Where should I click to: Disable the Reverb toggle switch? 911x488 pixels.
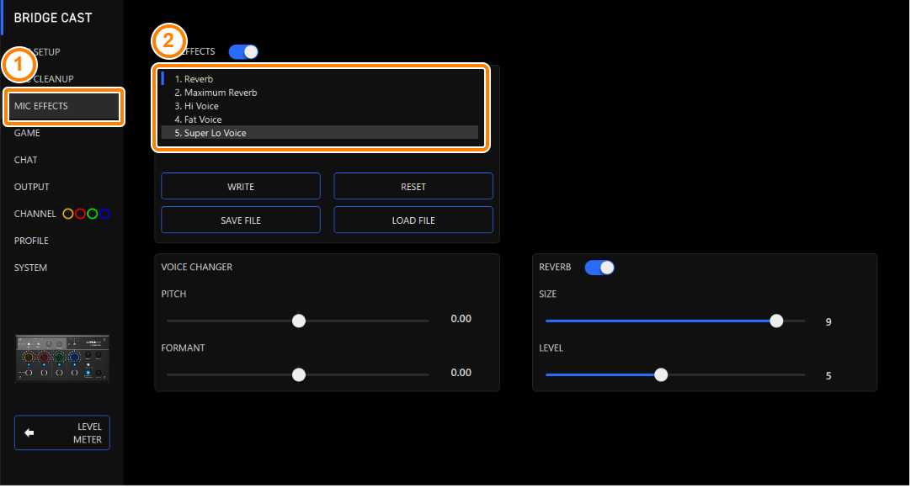point(599,268)
